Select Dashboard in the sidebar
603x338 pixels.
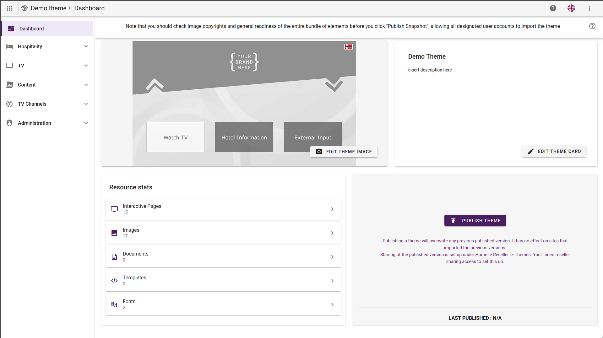(x=47, y=29)
